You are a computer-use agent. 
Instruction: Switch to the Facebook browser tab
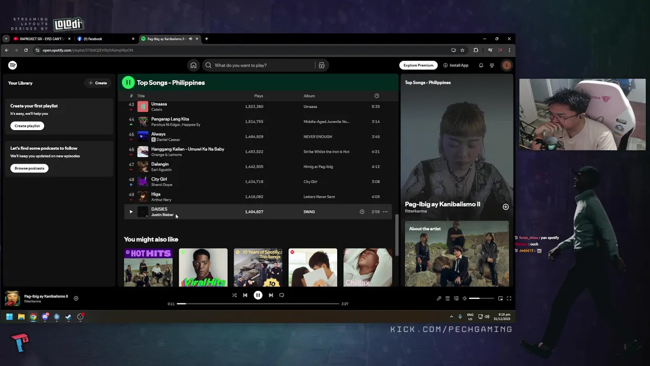(x=106, y=39)
